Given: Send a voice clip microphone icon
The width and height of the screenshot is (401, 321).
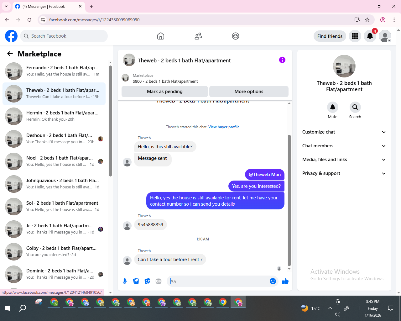Looking at the screenshot, I should pos(125,281).
